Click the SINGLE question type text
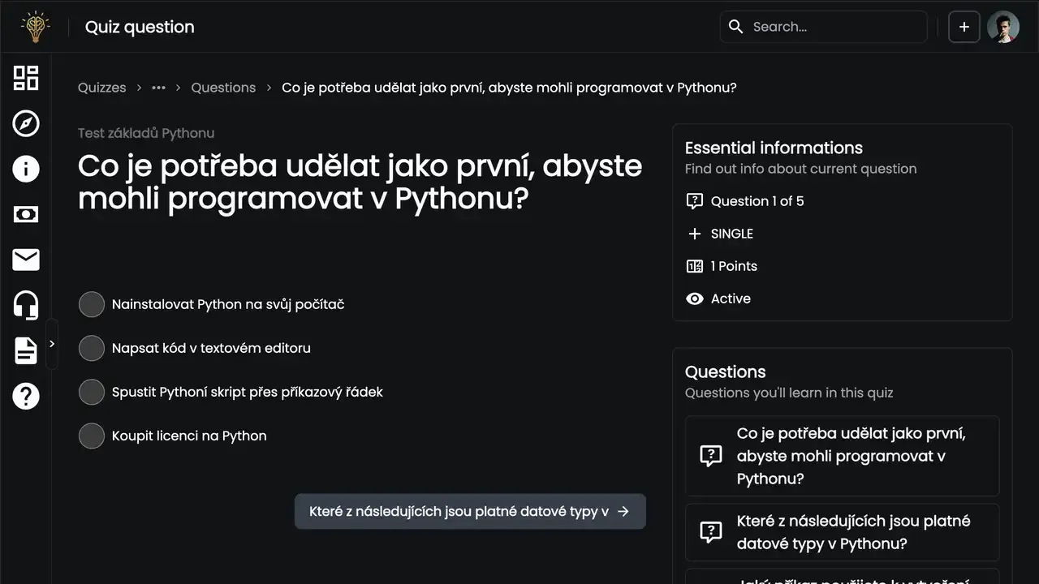 732,234
